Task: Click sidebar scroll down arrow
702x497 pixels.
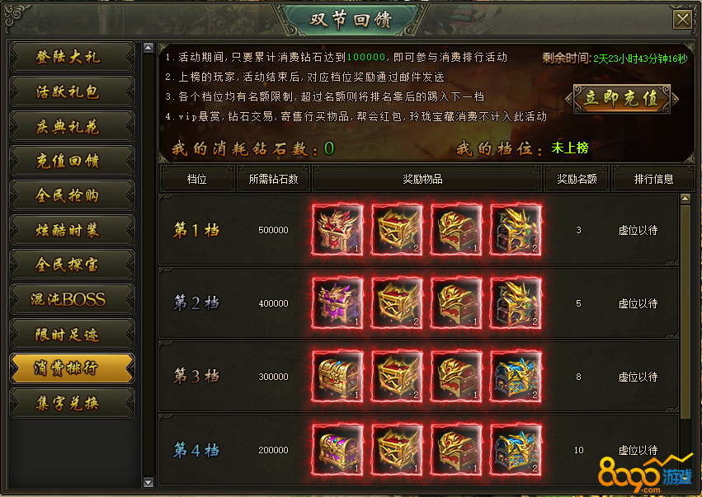Action: pos(148,482)
